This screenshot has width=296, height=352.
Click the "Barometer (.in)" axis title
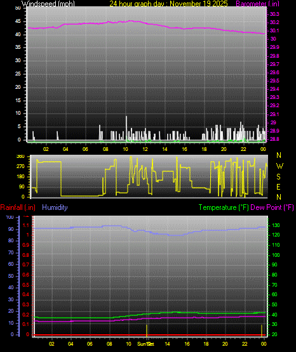click(x=257, y=4)
